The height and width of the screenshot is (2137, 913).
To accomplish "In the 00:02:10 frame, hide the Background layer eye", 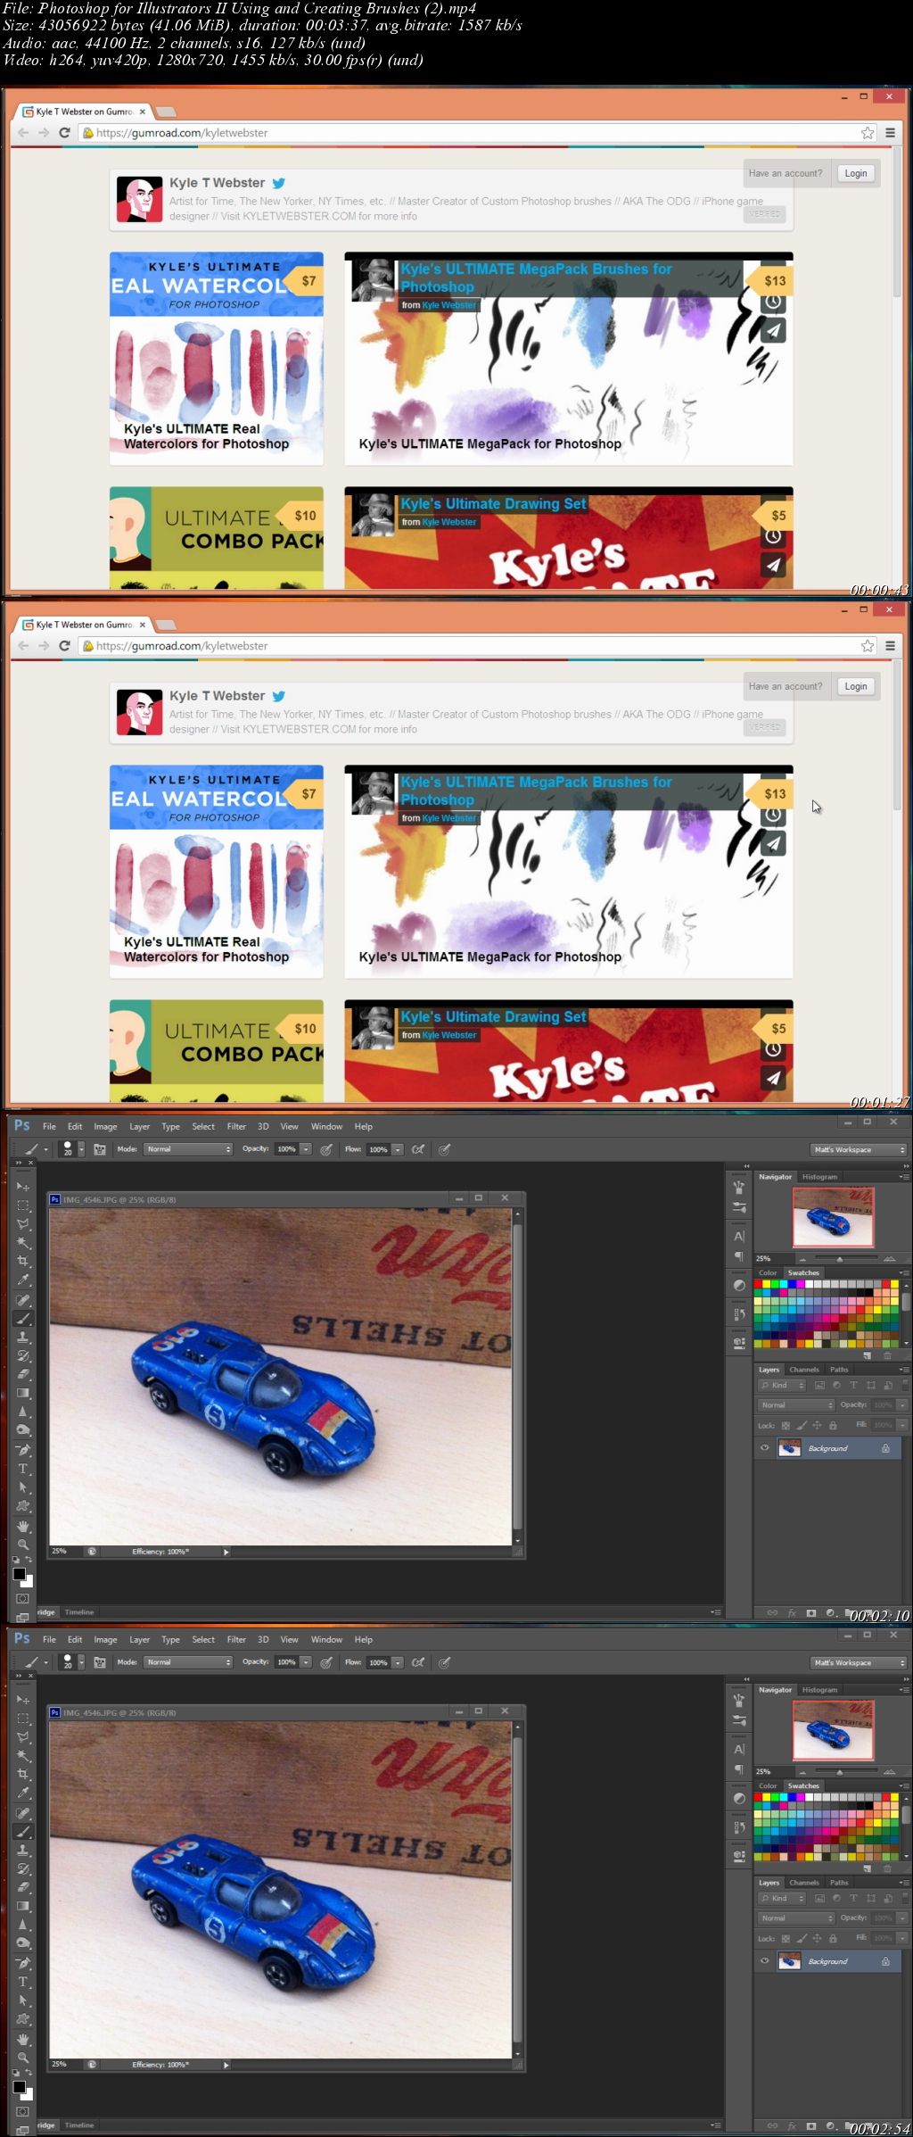I will (764, 1448).
